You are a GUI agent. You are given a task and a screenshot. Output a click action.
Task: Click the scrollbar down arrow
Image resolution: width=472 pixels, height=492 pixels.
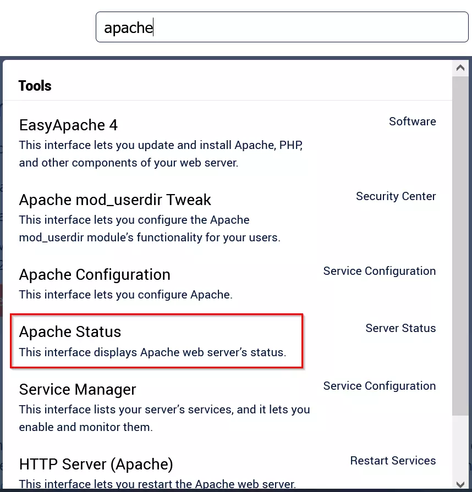pos(460,483)
